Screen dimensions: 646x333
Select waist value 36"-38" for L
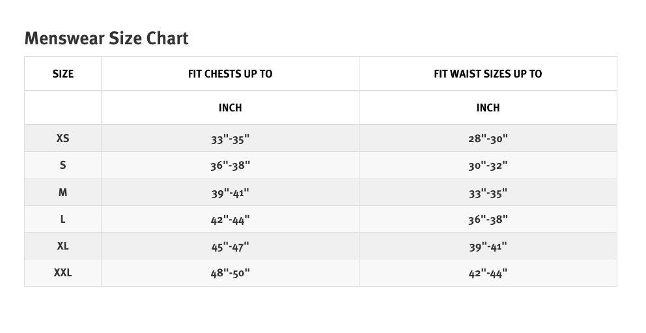point(488,219)
